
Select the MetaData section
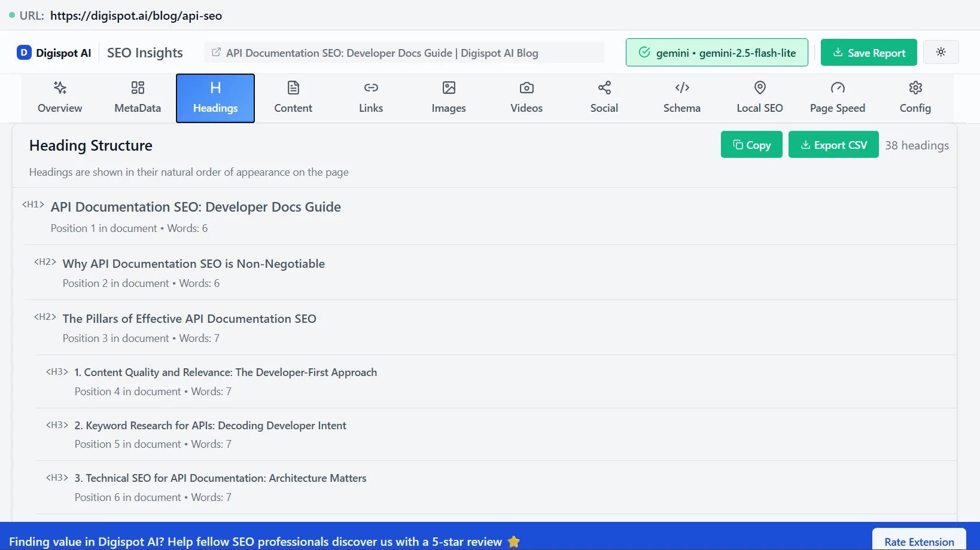click(x=137, y=97)
